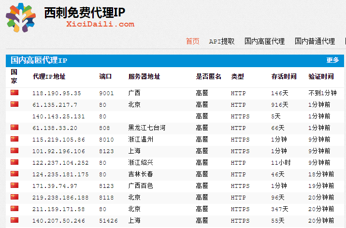Click China flag in 211.159.171.58 row
346x228 pixels.
click(14, 208)
